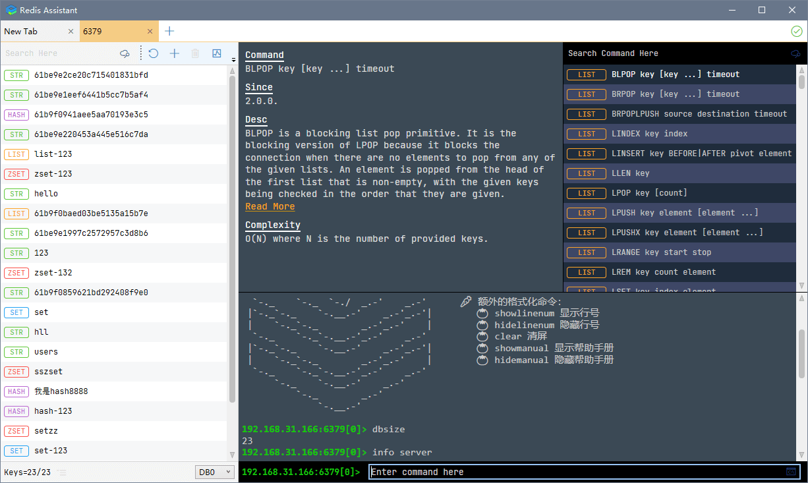Open LIST key 61b9f0baed03be5135a15b7e
Image resolution: width=808 pixels, height=483 pixels.
tap(113, 213)
